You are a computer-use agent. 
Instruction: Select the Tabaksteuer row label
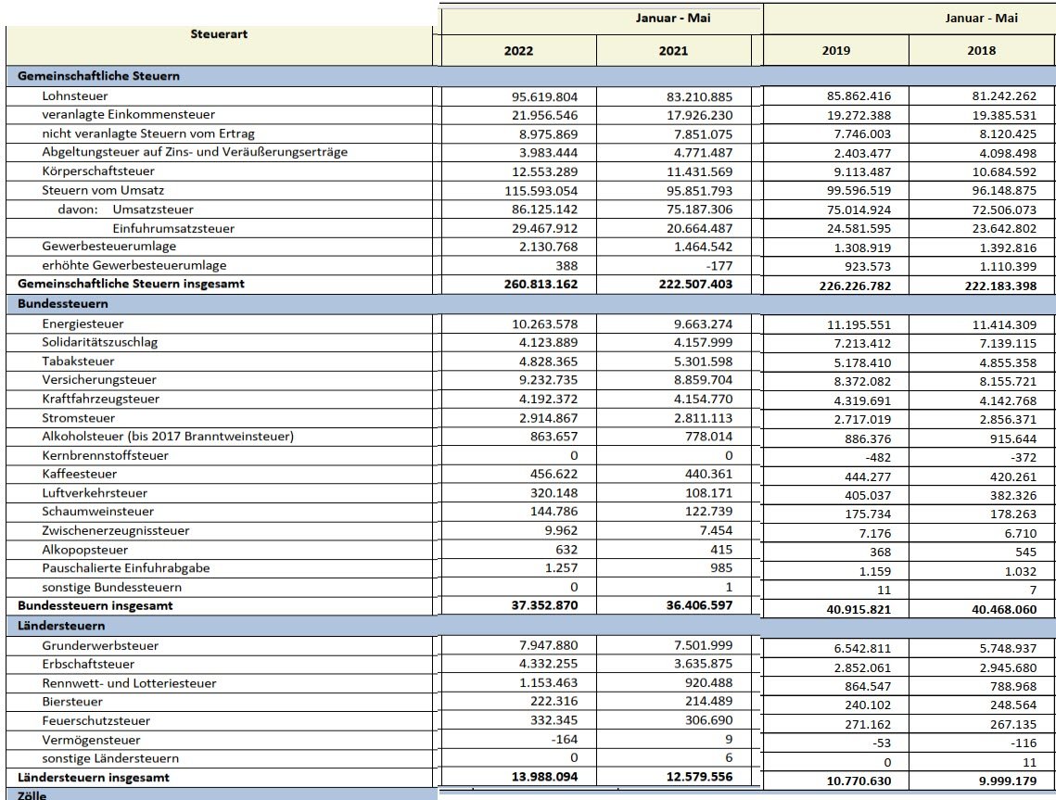point(78,361)
